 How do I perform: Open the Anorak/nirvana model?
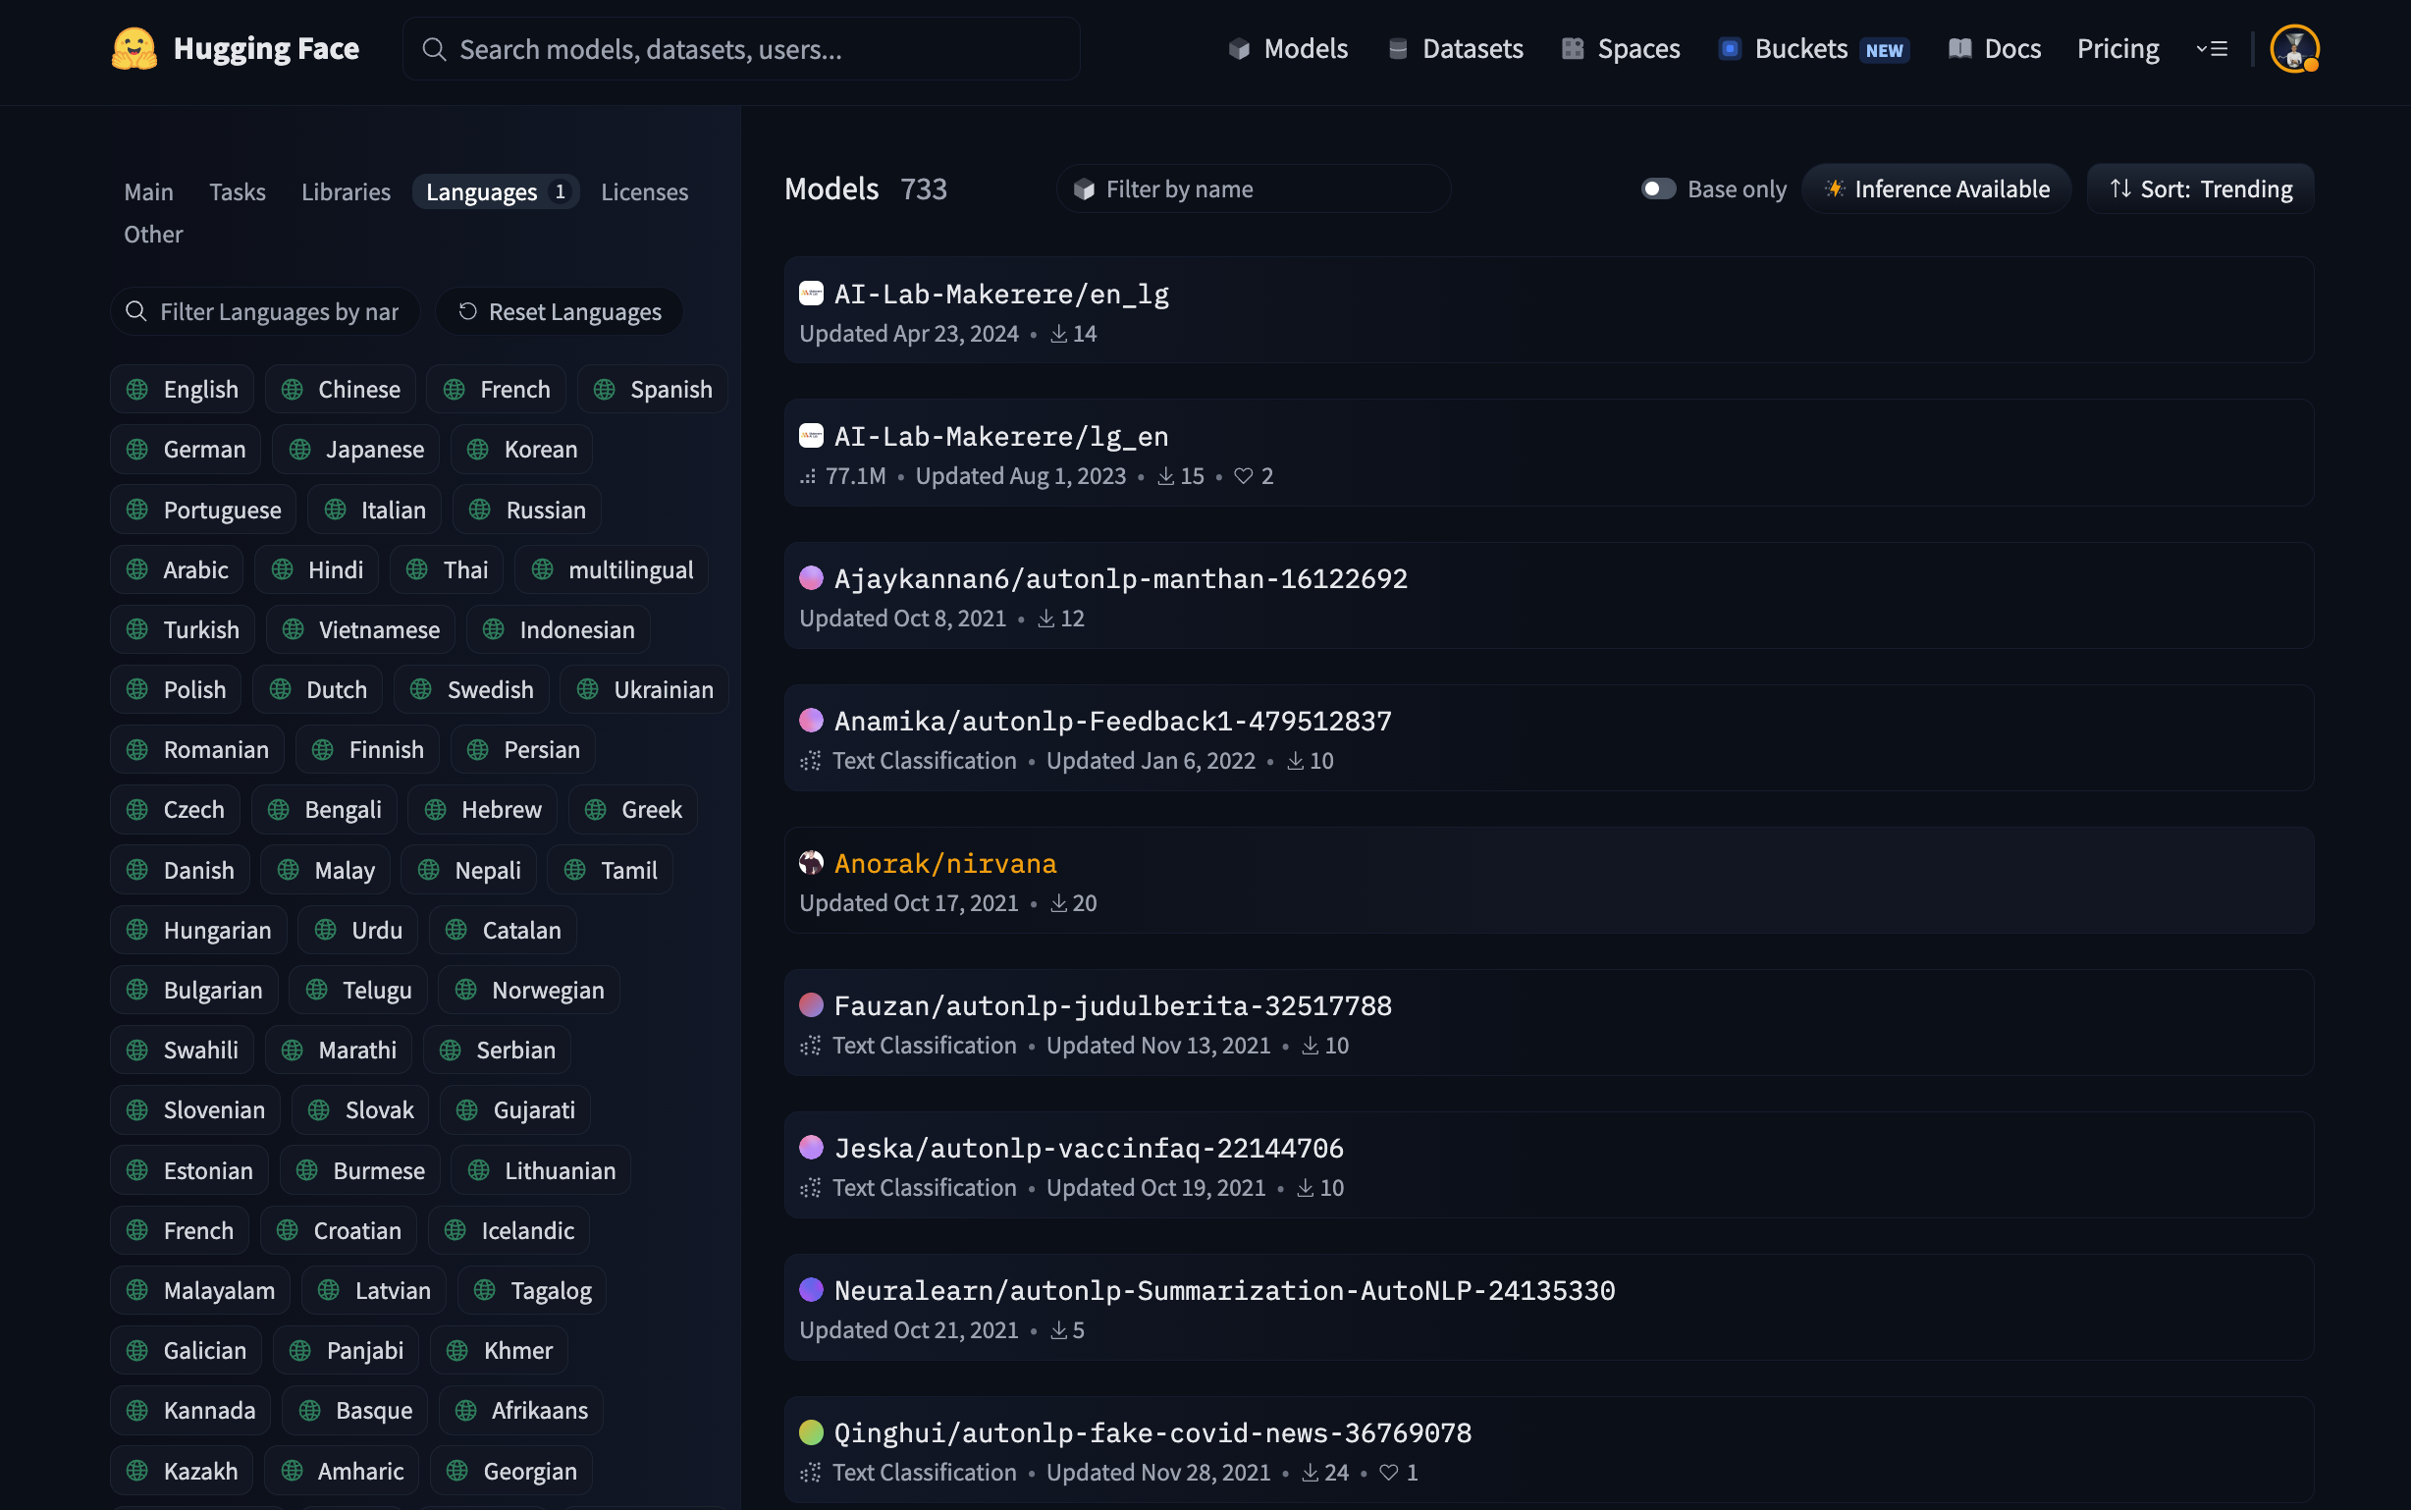coord(1548,880)
